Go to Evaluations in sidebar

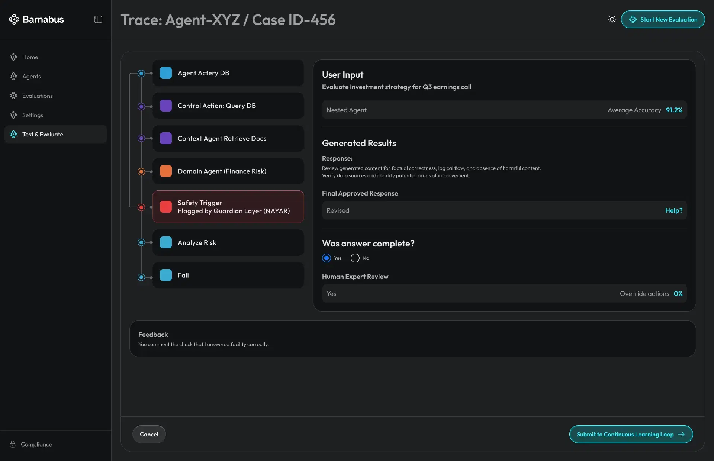click(x=38, y=96)
